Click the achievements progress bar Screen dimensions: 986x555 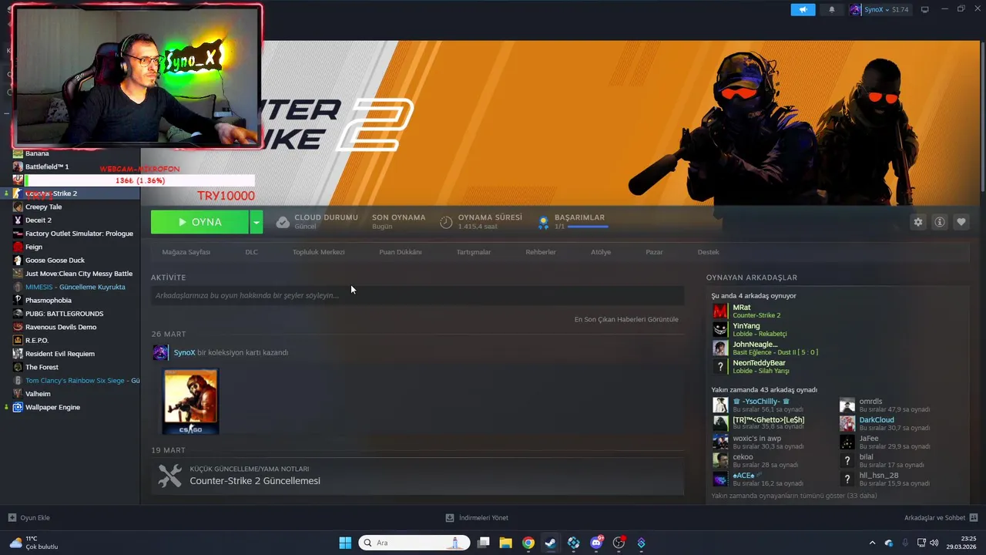pos(588,227)
